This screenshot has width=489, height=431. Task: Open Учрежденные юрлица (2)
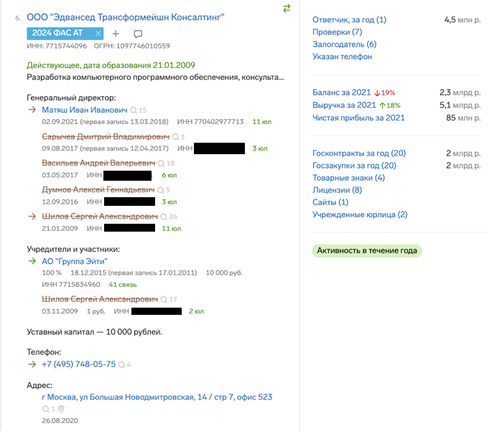pyautogui.click(x=360, y=214)
